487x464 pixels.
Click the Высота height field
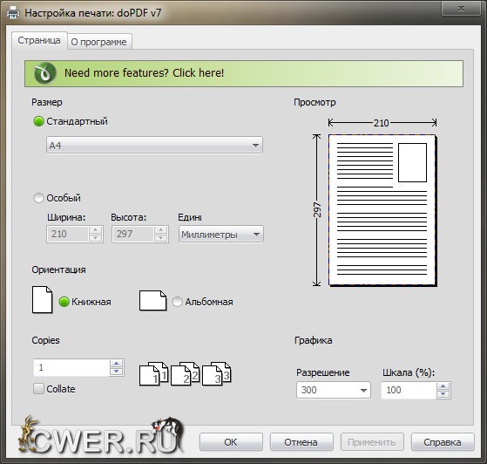click(x=132, y=234)
